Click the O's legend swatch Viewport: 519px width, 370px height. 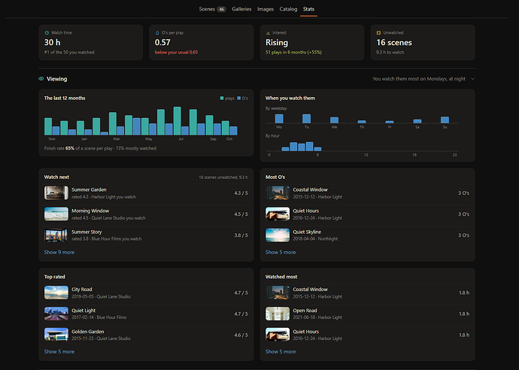click(x=239, y=99)
